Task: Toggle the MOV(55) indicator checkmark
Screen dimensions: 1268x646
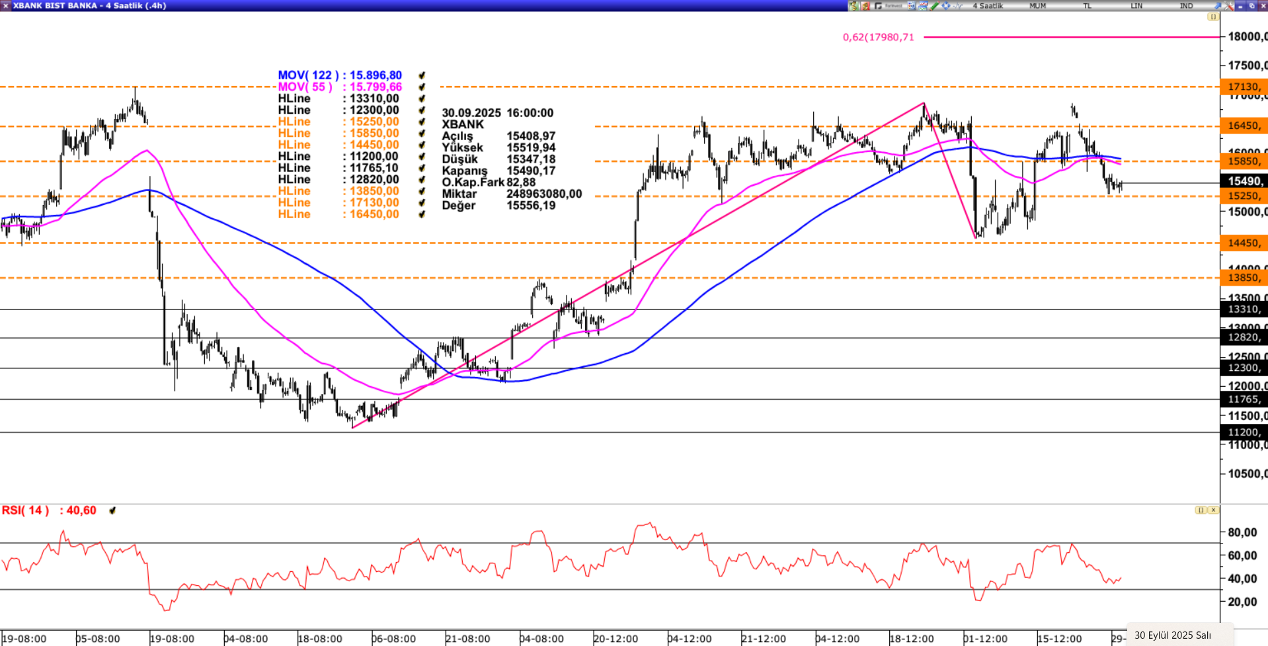Action: [422, 87]
